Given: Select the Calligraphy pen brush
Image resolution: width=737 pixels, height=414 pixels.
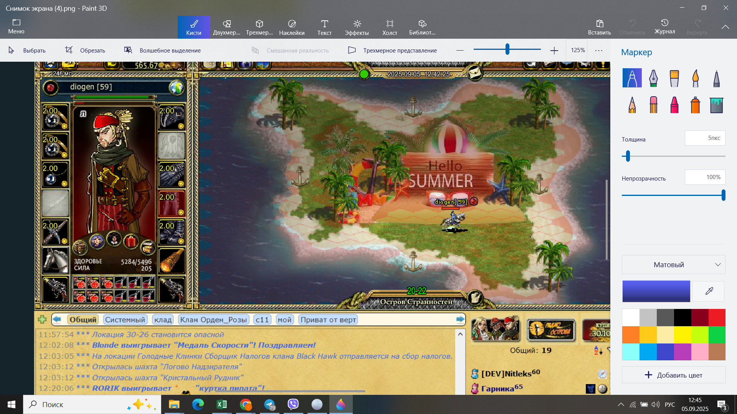Looking at the screenshot, I should click(653, 78).
